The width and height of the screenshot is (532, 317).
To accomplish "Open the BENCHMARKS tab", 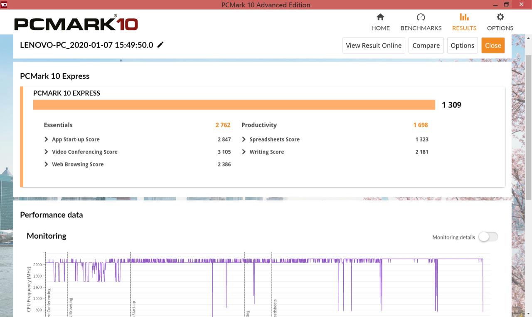I will coord(421,22).
